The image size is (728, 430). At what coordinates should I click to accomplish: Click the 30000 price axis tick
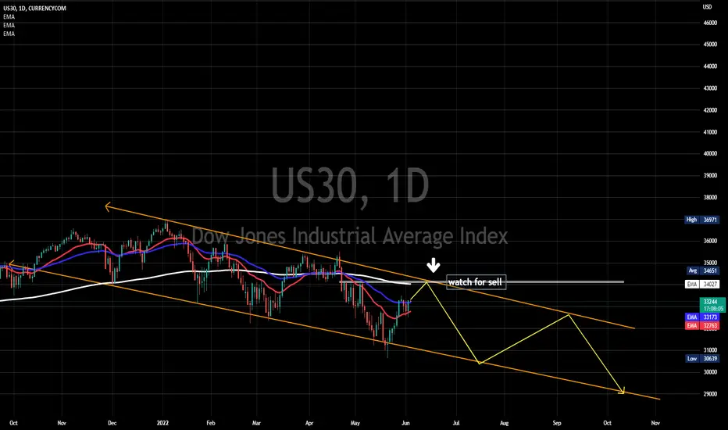click(x=710, y=372)
